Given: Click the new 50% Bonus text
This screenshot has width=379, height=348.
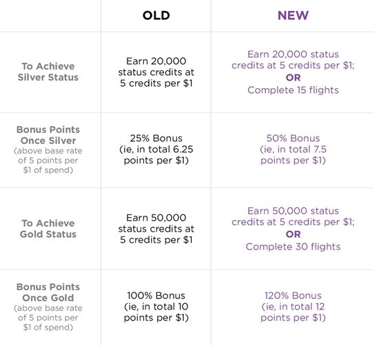Looking at the screenshot, I should tap(293, 139).
